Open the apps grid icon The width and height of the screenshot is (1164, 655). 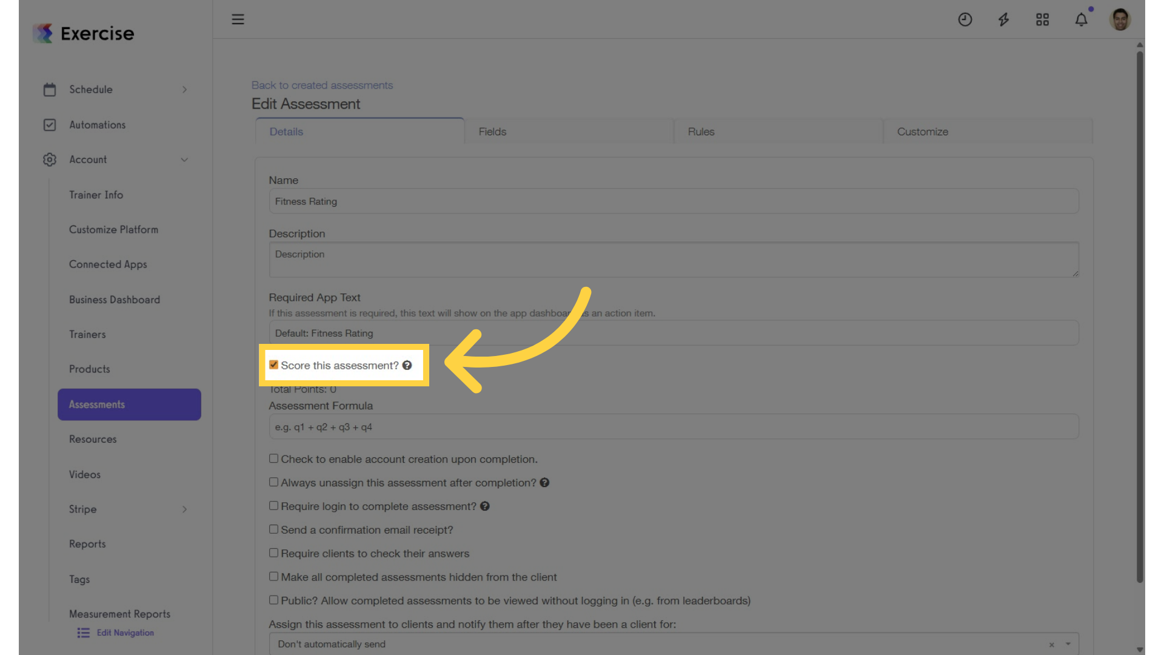[x=1043, y=19]
